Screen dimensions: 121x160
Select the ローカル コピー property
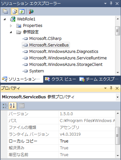click(x=61, y=141)
